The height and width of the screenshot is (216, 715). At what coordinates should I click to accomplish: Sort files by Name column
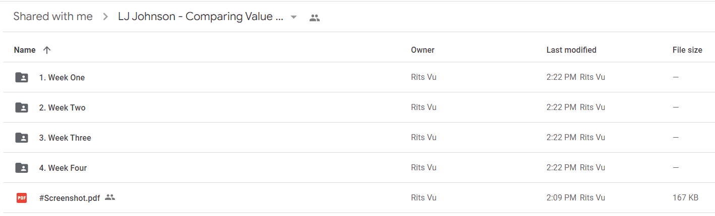point(25,50)
